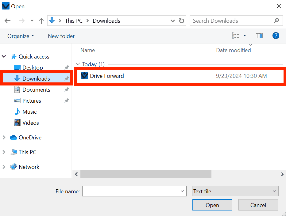Image resolution: width=286 pixels, height=216 pixels.
Task: Click the change view layout icon
Action: [x=236, y=36]
